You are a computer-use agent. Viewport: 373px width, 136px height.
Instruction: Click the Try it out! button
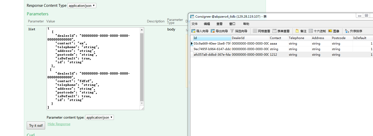pos(36,125)
